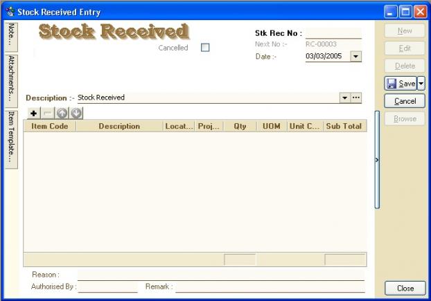Viewport: 431px width, 301px height.
Task: Open the Save button dropdown arrow
Action: click(x=421, y=84)
